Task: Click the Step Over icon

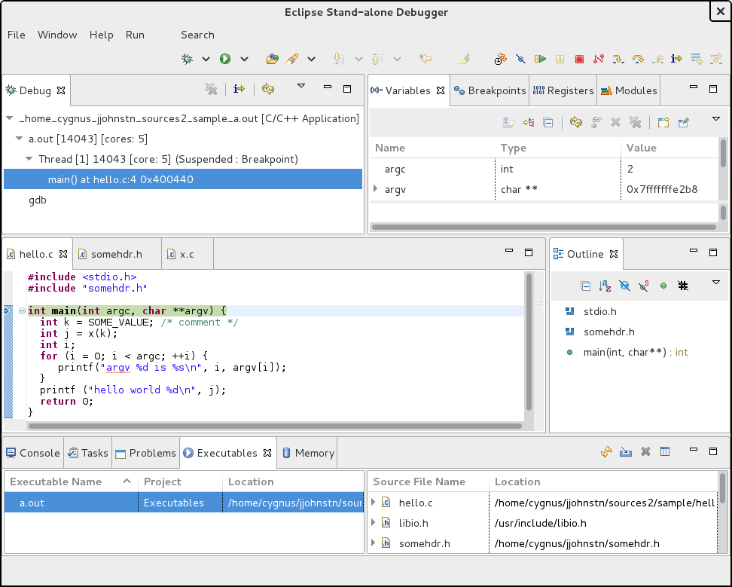Action: tap(638, 59)
